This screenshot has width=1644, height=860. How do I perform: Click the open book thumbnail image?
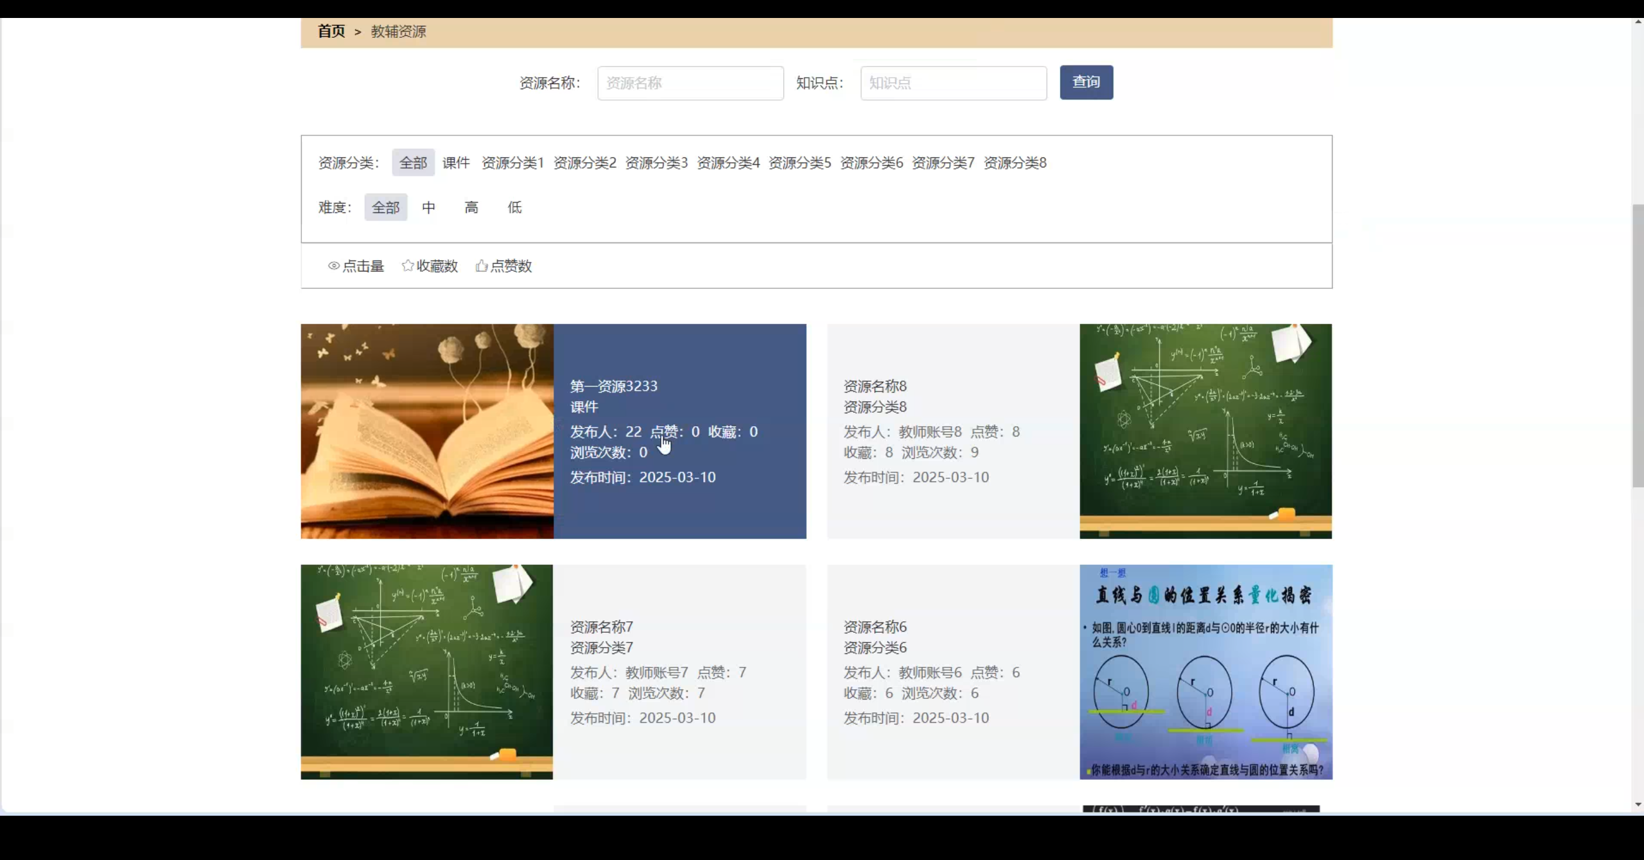click(426, 430)
